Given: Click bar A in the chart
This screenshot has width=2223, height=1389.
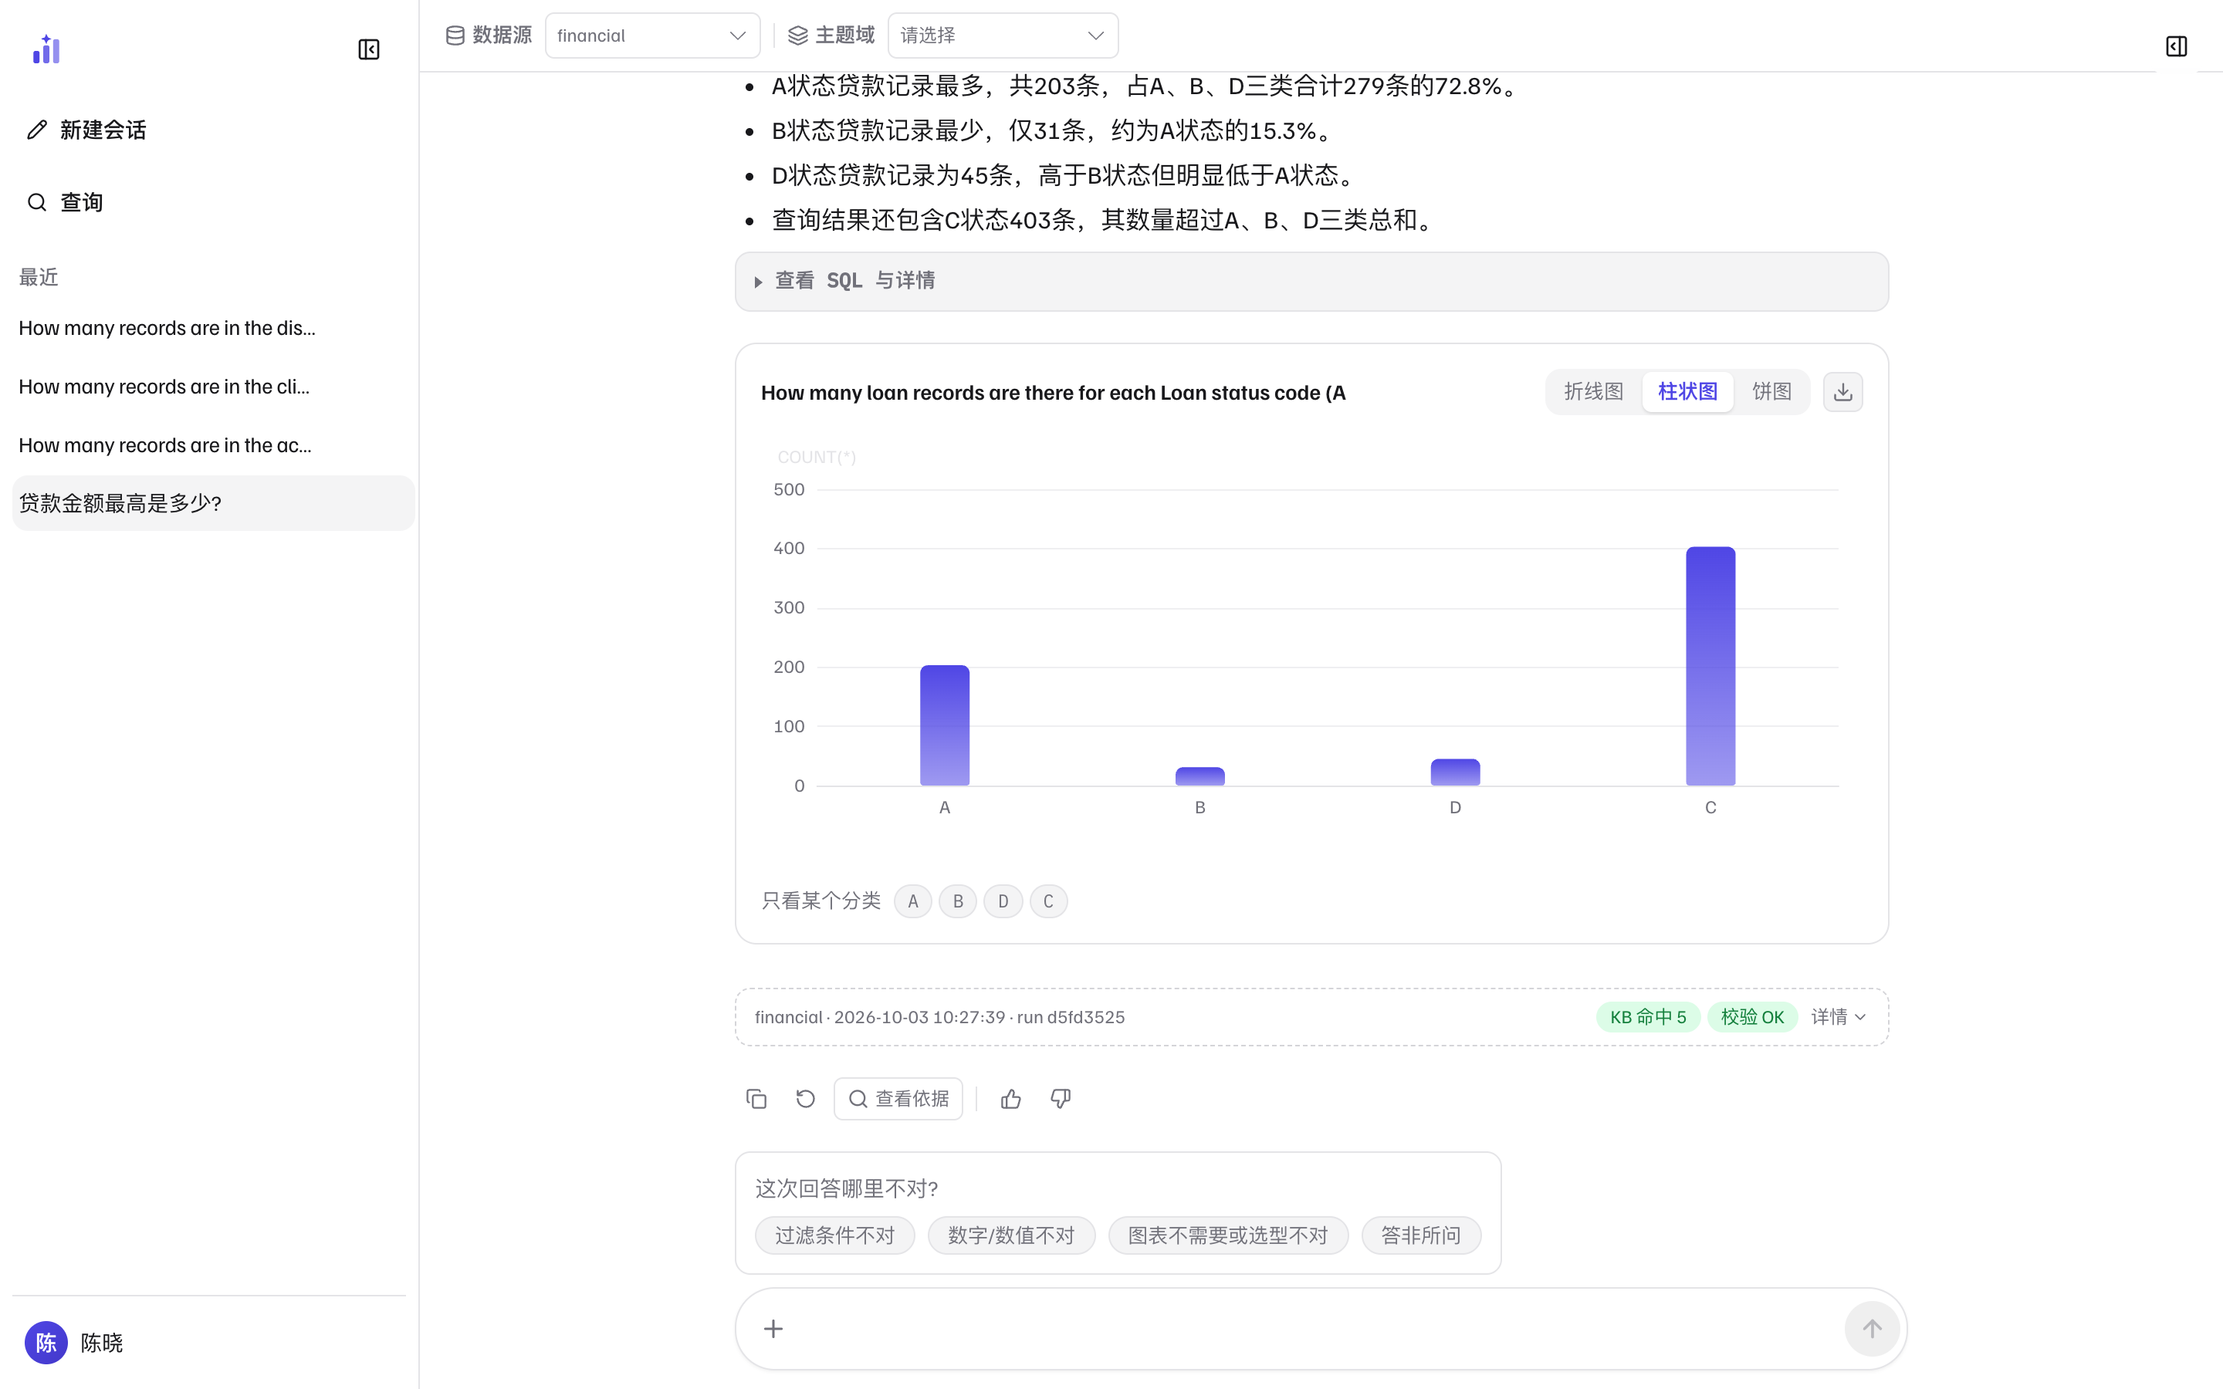Looking at the screenshot, I should pyautogui.click(x=944, y=725).
